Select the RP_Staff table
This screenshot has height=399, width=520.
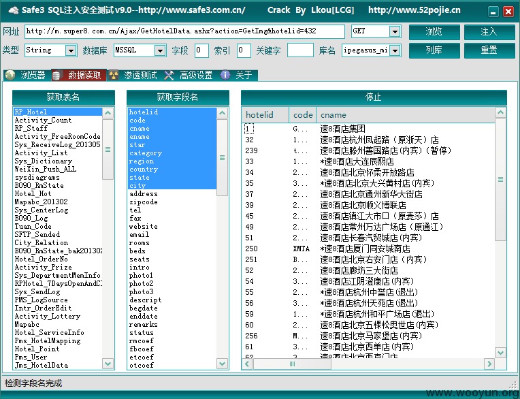pyautogui.click(x=58, y=128)
